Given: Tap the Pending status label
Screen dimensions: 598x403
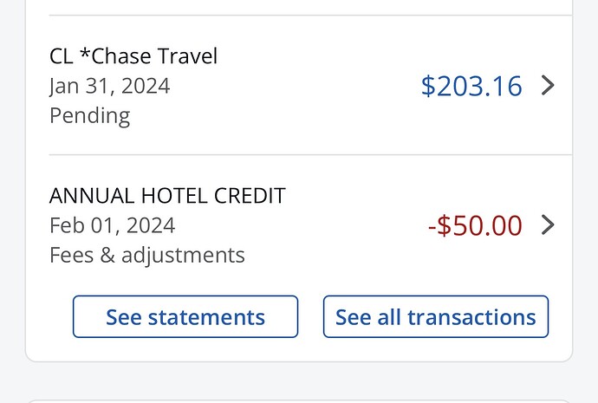Looking at the screenshot, I should [89, 115].
